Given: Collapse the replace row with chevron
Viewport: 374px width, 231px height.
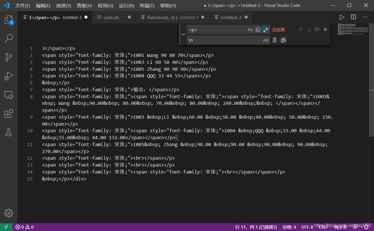Looking at the screenshot, I should coord(183,34).
